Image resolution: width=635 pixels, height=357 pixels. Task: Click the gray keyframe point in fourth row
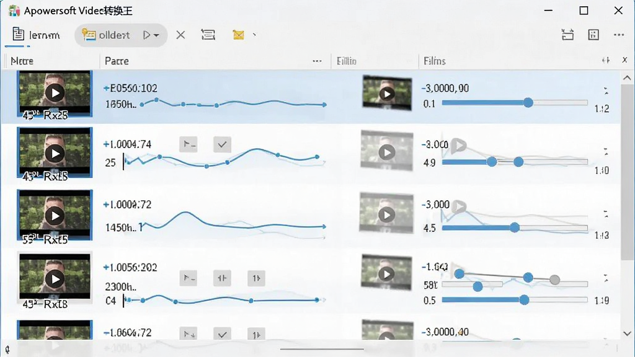(555, 280)
